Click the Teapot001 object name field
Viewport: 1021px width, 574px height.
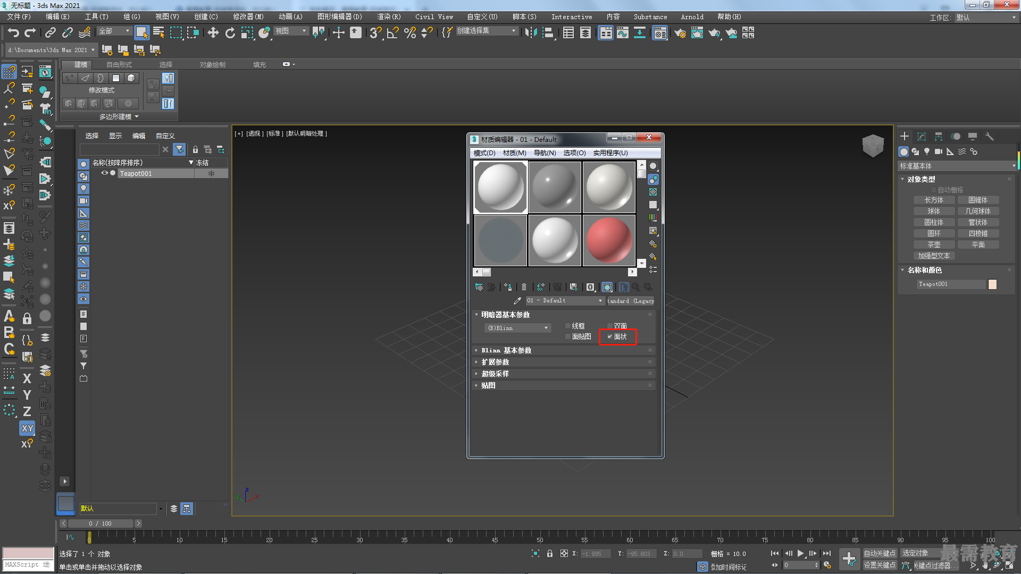(x=951, y=284)
